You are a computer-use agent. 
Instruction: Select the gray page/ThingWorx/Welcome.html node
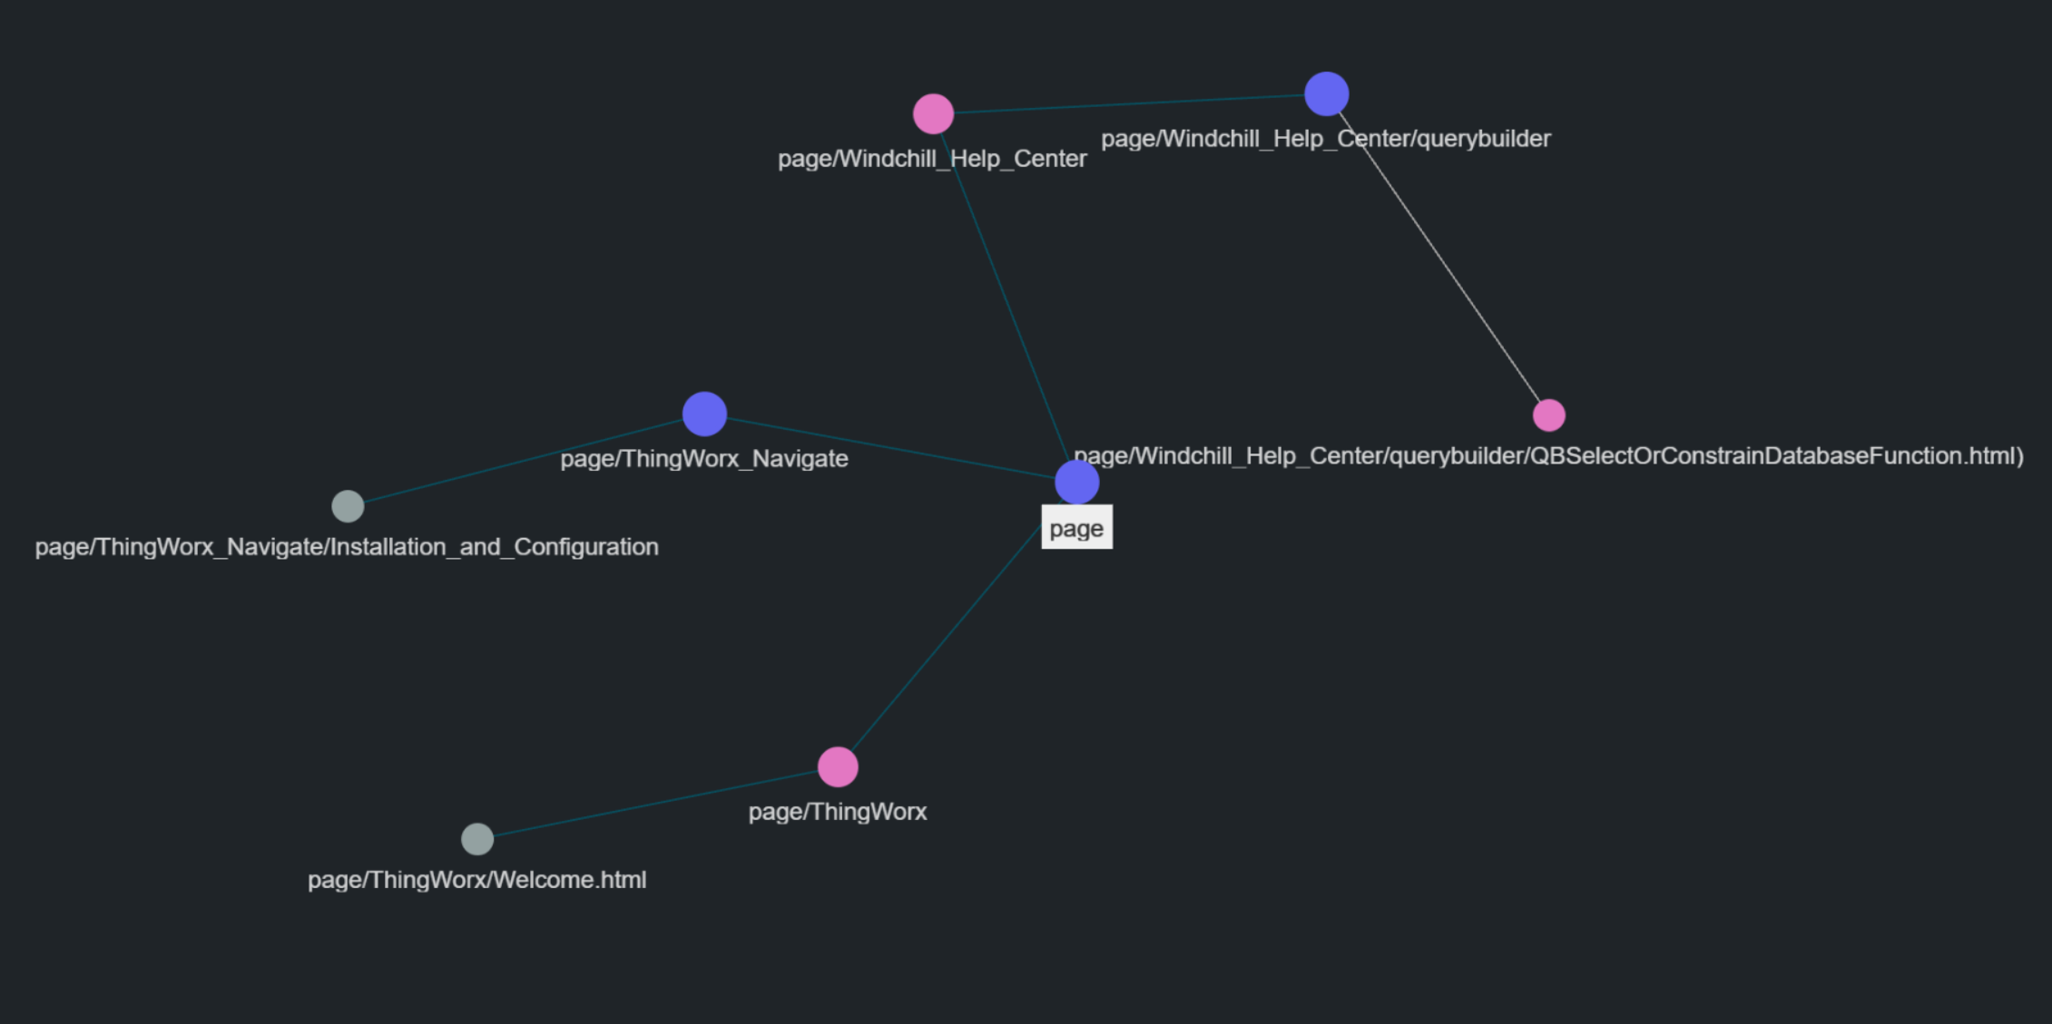pos(477,839)
